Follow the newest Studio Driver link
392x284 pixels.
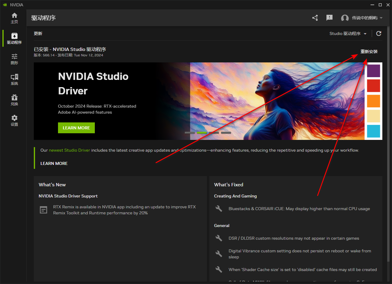click(x=69, y=150)
